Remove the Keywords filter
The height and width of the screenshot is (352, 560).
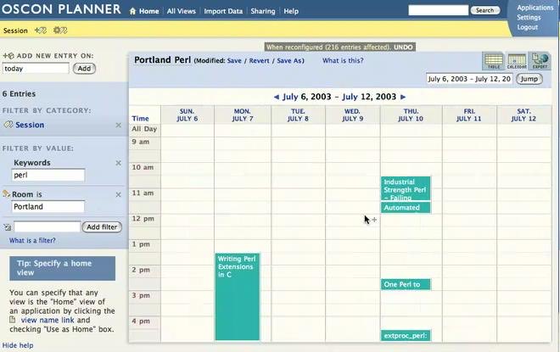pyautogui.click(x=119, y=163)
